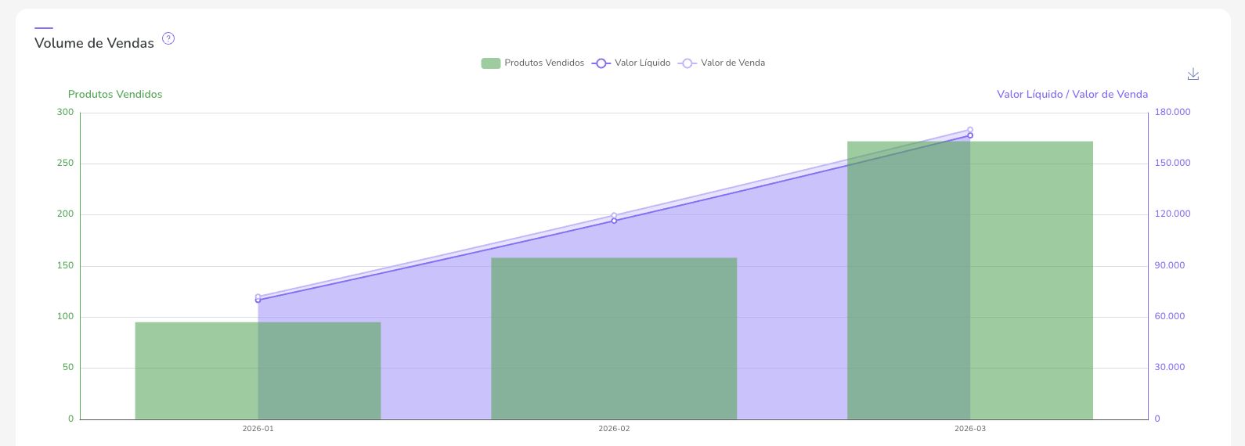This screenshot has height=446, width=1245.
Task: Click the Valor de Venda point for 2026-03
Action: 970,130
